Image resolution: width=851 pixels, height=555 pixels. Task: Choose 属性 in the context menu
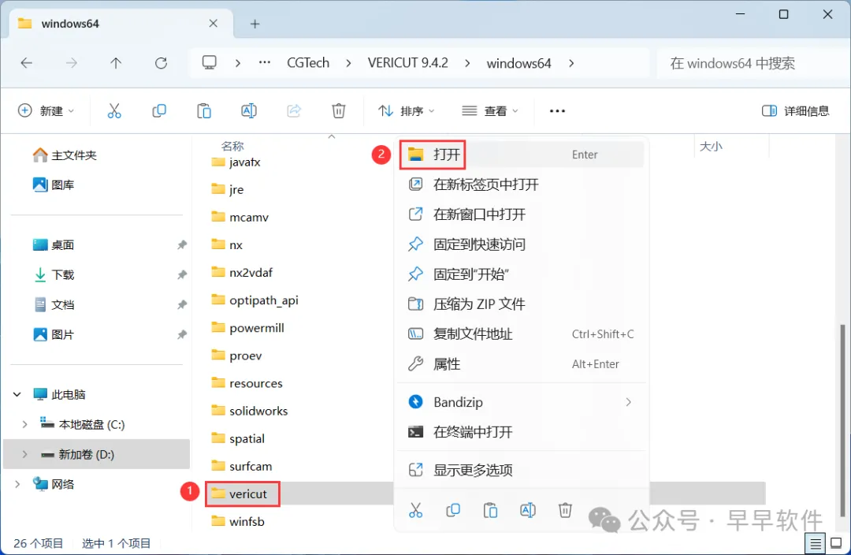click(x=521, y=364)
